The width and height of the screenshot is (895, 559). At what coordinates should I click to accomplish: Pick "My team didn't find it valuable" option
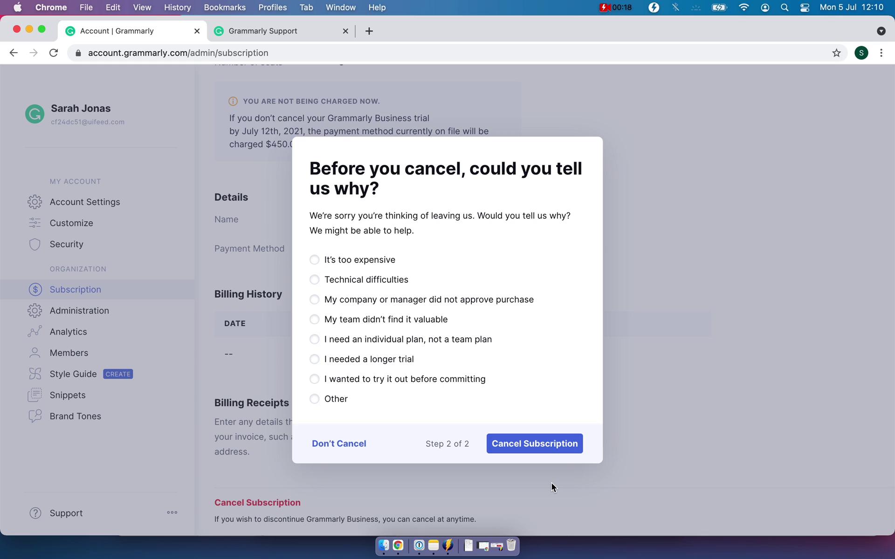click(315, 320)
